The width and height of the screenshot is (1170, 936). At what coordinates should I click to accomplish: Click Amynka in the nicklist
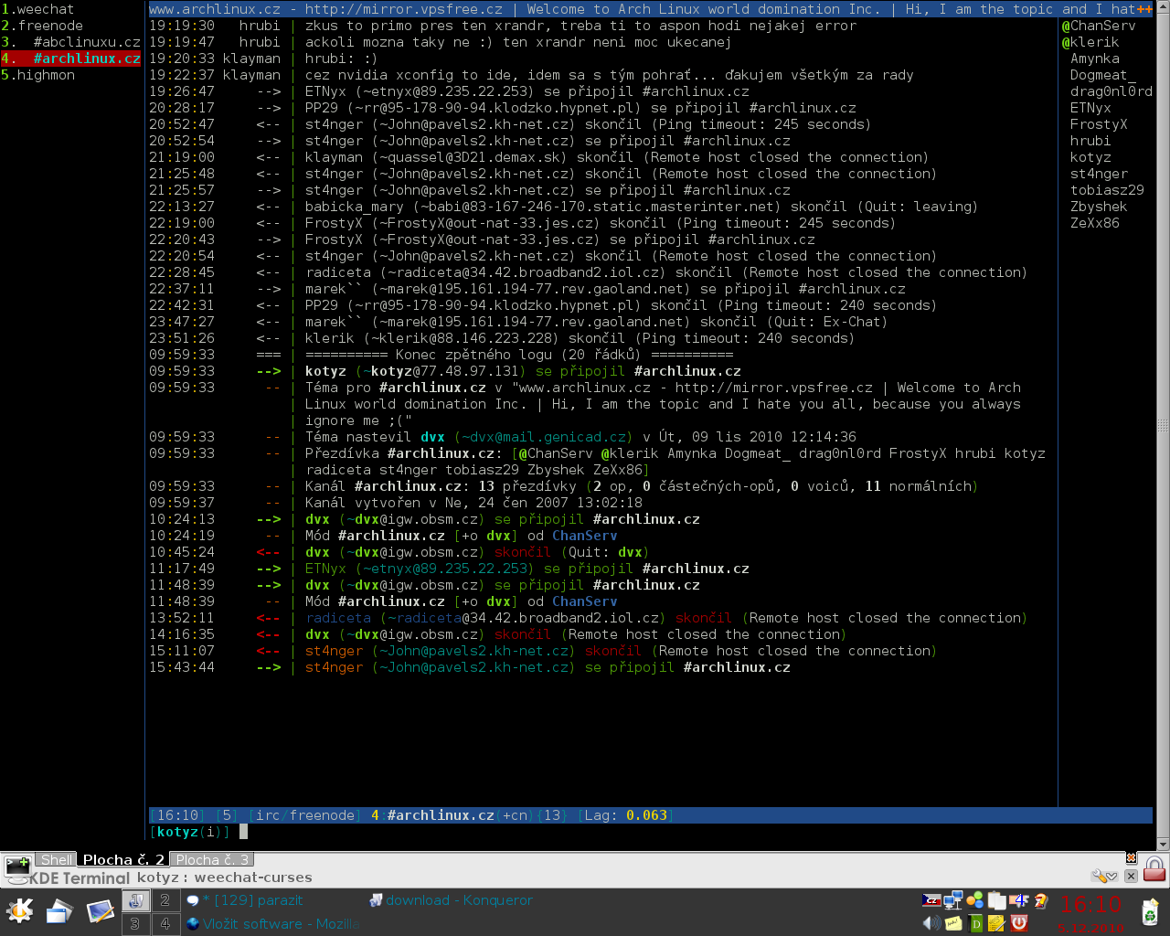1094,58
